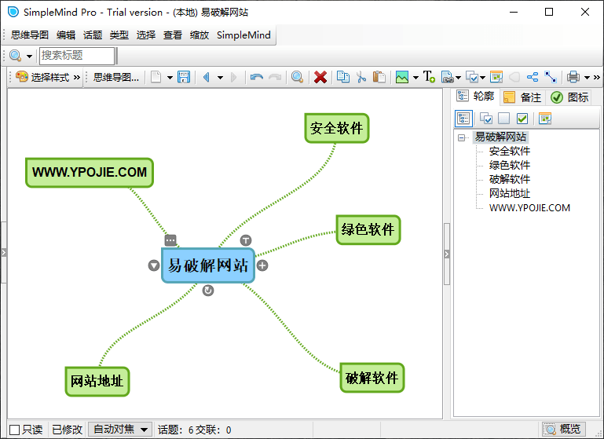Click the printer icon

(573, 77)
